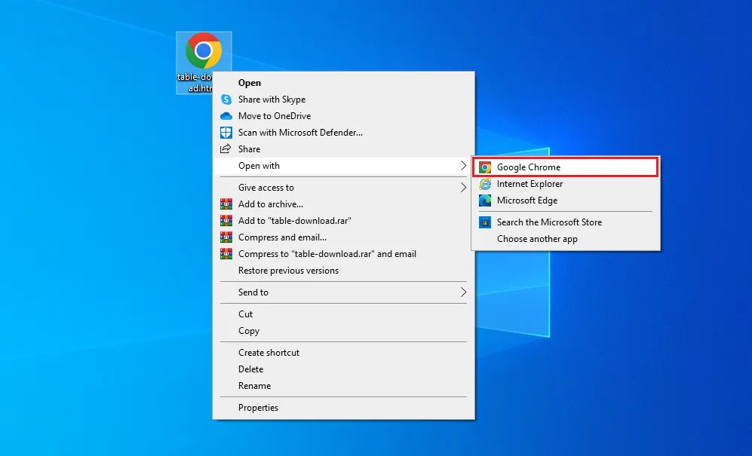This screenshot has width=752, height=456.
Task: Select Open from the context menu
Action: pyautogui.click(x=250, y=83)
